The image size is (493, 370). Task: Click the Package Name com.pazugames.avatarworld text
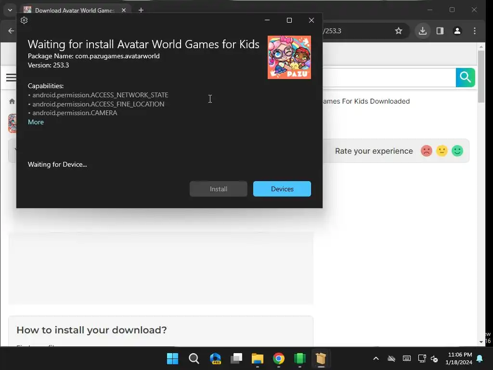click(x=94, y=56)
